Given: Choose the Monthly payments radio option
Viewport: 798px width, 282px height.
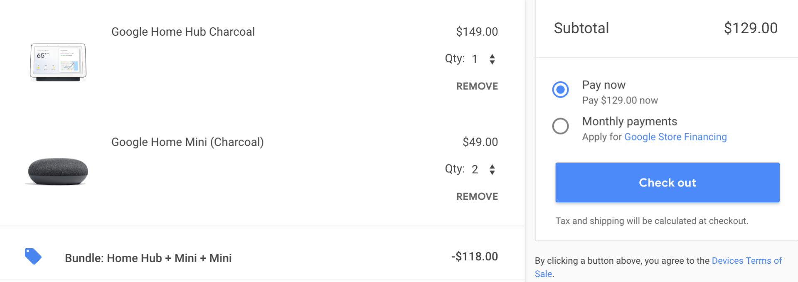Looking at the screenshot, I should [560, 126].
